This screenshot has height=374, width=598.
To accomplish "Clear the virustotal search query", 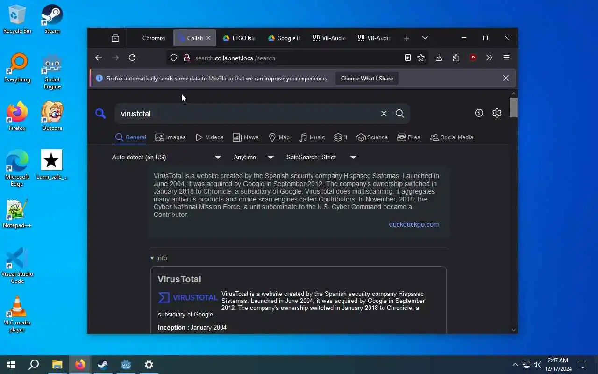I will click(x=384, y=114).
